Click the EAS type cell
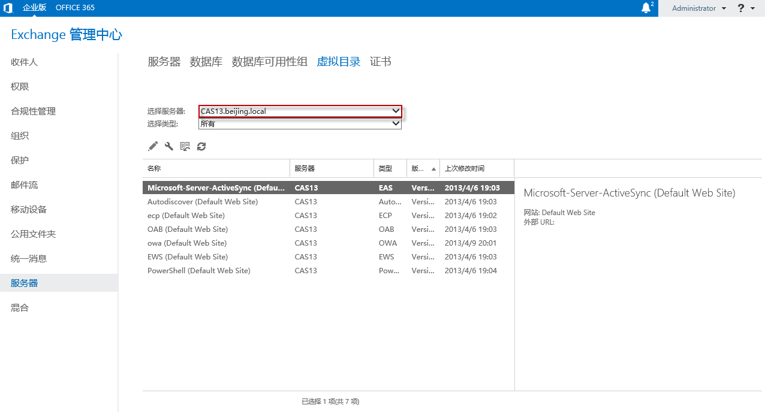 point(386,188)
